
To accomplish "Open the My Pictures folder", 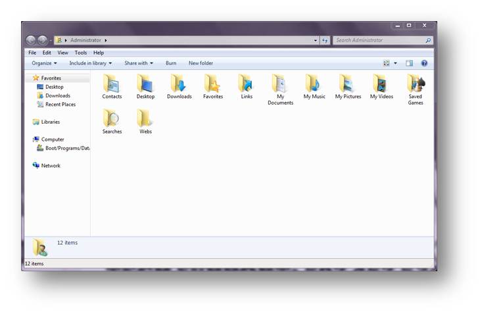I will click(x=348, y=87).
